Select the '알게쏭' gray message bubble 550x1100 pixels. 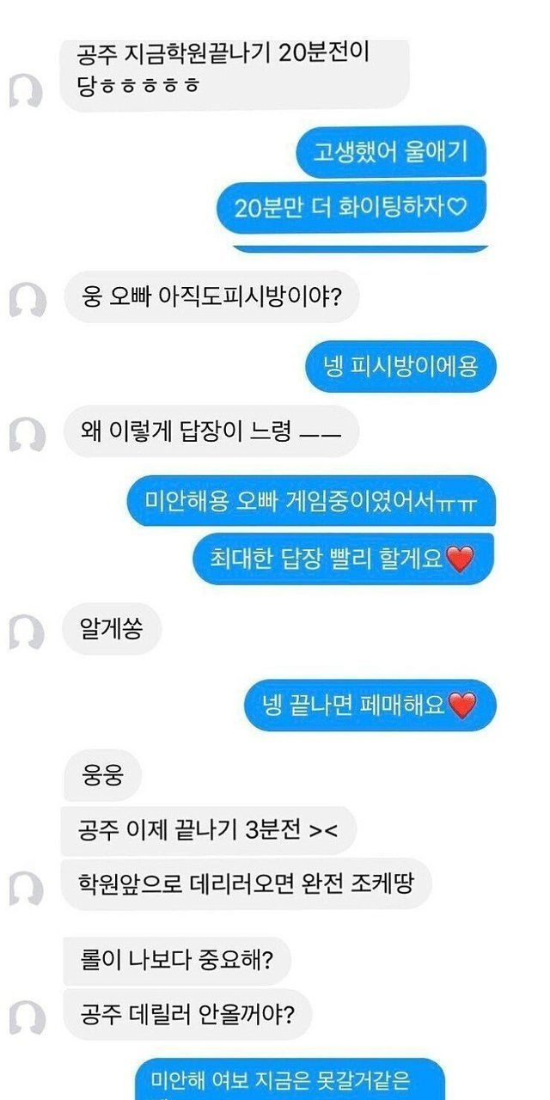[112, 629]
